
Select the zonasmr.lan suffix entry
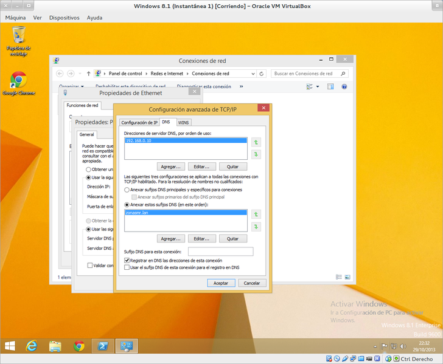click(186, 213)
